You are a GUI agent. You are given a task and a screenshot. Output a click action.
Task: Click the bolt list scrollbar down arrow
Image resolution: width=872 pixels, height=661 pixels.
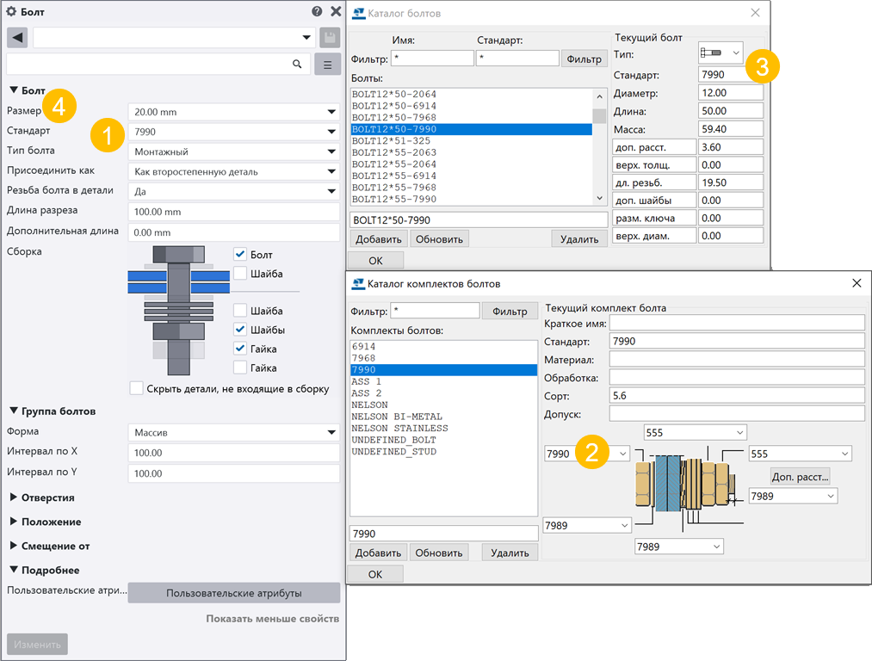point(600,199)
